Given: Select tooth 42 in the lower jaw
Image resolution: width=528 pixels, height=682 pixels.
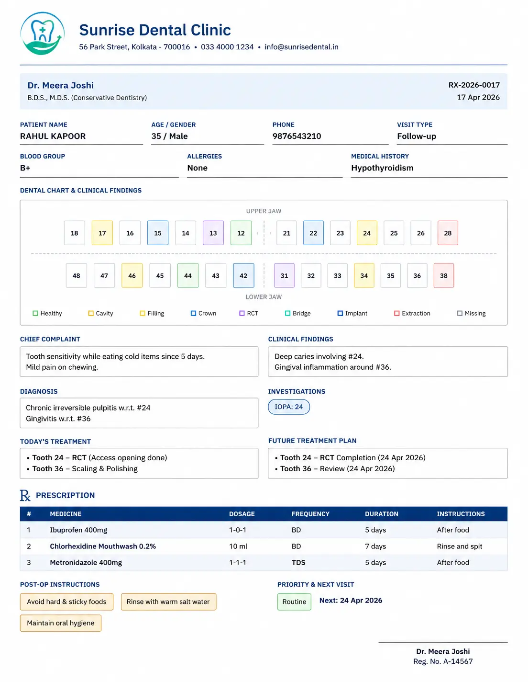Looking at the screenshot, I should [x=243, y=275].
